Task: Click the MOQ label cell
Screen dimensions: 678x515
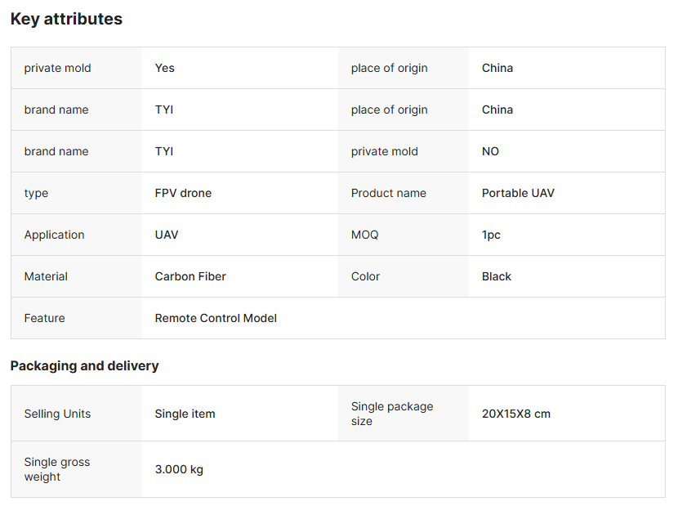Action: [365, 235]
